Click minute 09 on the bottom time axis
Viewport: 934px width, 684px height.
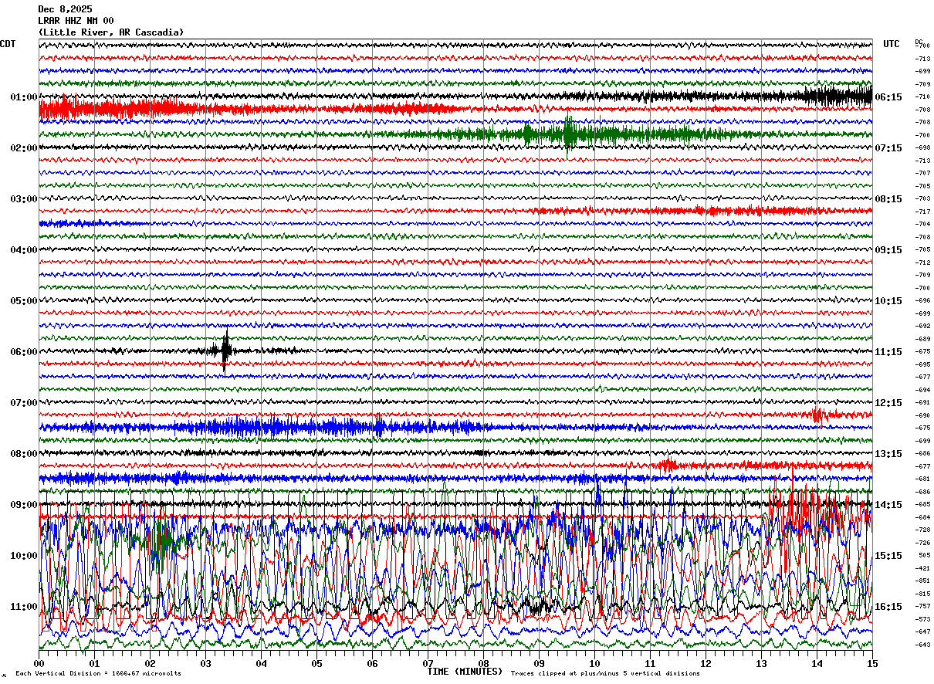(539, 663)
